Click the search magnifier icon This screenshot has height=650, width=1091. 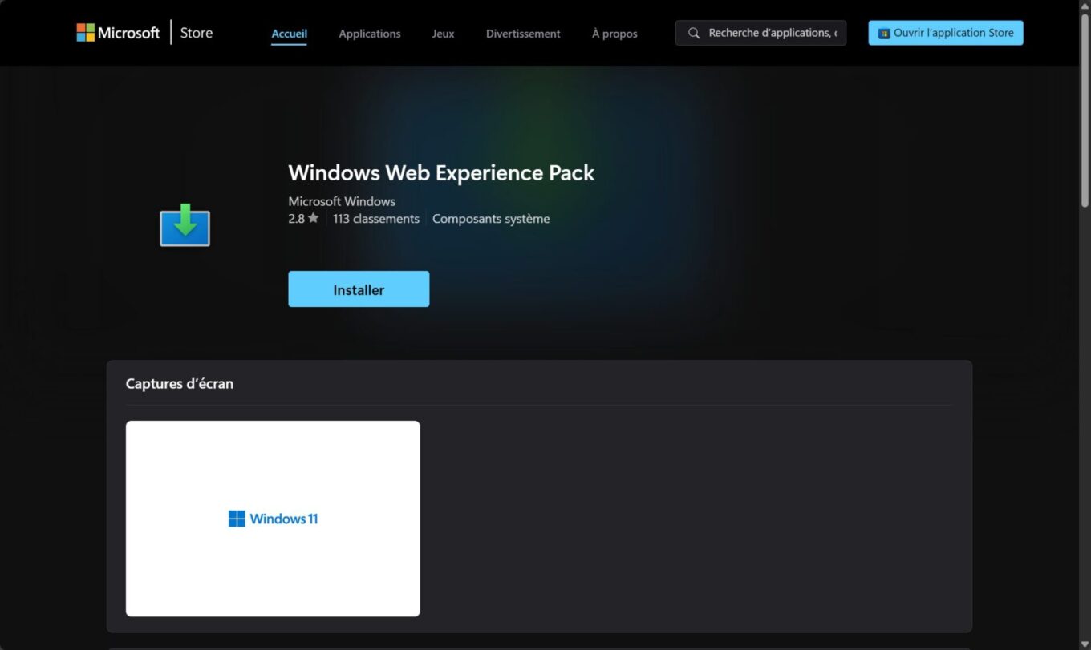pyautogui.click(x=694, y=33)
